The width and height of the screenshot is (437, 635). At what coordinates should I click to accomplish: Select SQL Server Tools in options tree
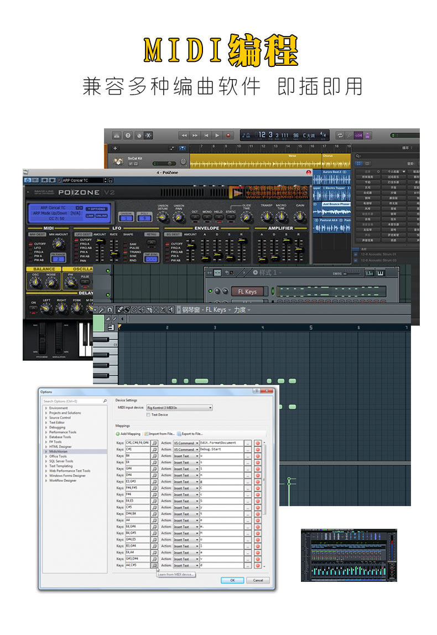61,461
